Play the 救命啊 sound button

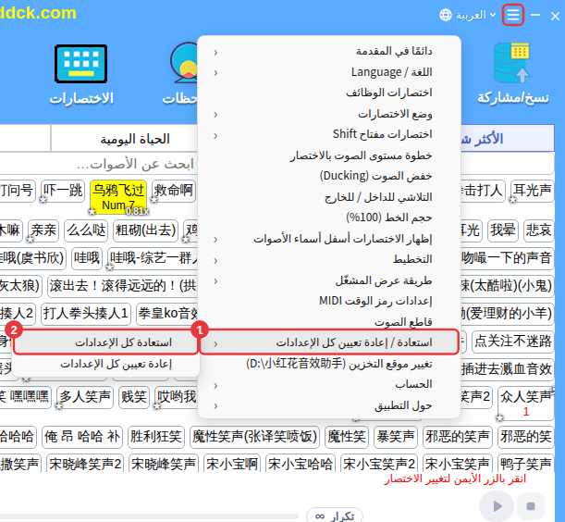pyautogui.click(x=174, y=191)
